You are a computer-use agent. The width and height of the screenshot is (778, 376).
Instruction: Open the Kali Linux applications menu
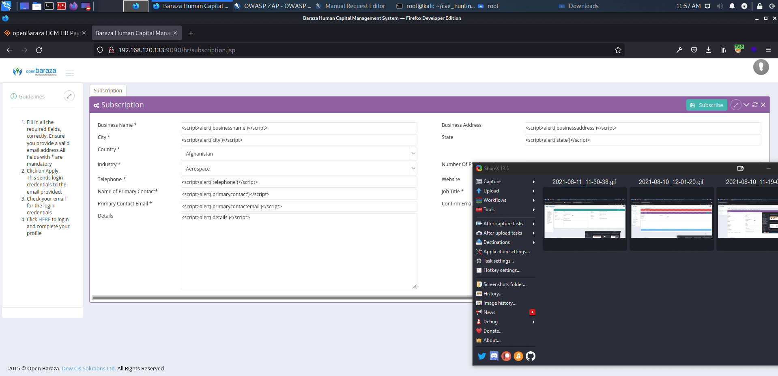tap(6, 6)
